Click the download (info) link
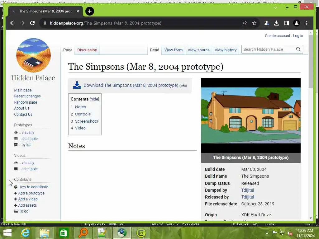Screen dimensions: 319x239 [x=183, y=86]
